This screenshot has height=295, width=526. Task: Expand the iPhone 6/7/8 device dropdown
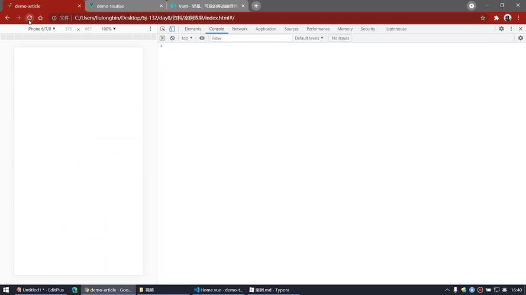click(x=41, y=29)
